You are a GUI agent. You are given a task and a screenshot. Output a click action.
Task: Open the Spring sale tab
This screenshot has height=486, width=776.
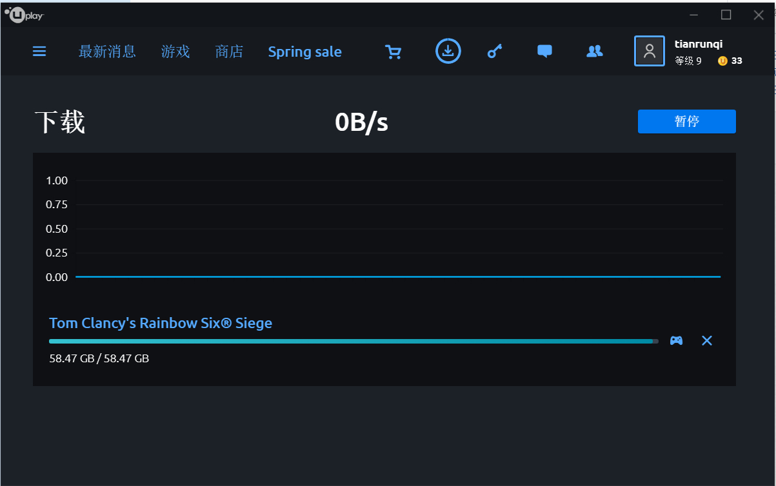[304, 52]
